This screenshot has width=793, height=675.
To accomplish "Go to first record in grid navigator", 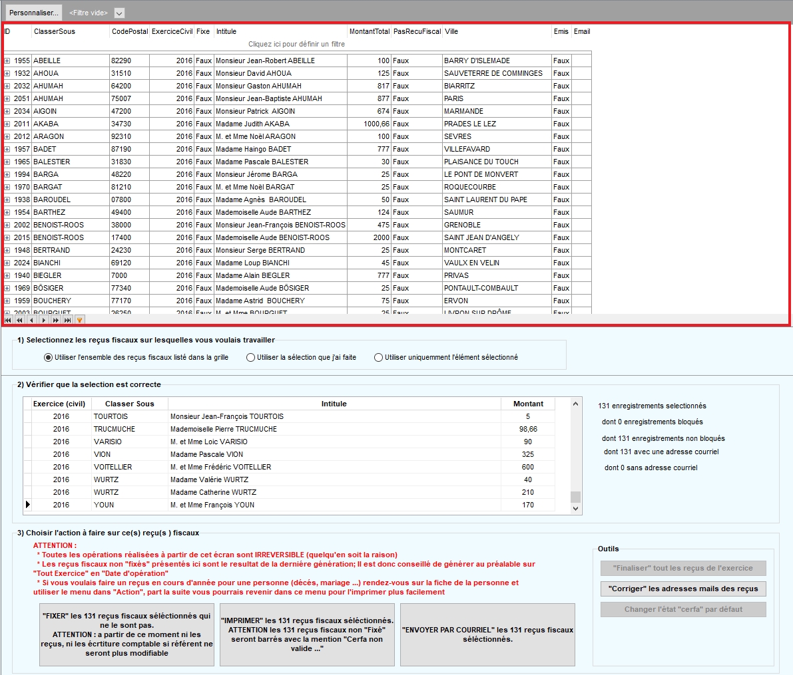I will (8, 321).
